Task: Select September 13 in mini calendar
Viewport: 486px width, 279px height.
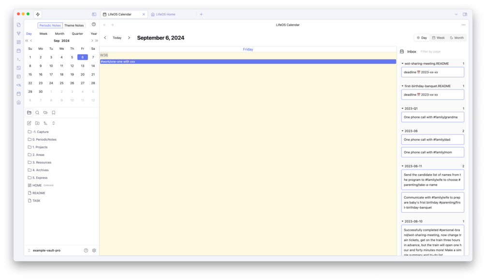Action: click(82, 66)
